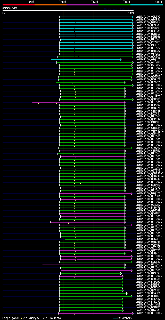Screen dimensions: 165x320
Task: Select the UniRef100_Q5ZKU1 label
Action: (x=148, y=196)
